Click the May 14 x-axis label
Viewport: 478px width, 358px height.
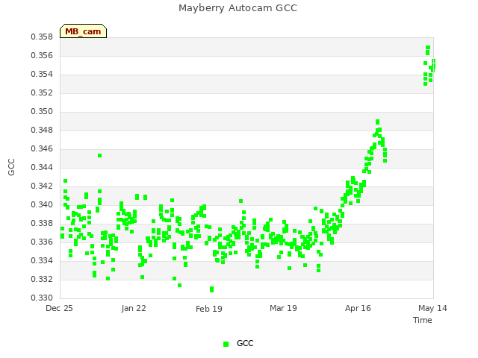pyautogui.click(x=432, y=308)
